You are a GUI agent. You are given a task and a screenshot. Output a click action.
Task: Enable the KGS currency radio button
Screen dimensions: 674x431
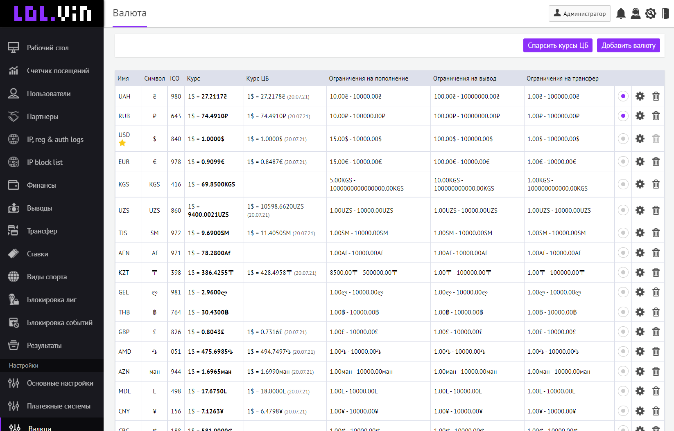click(623, 184)
